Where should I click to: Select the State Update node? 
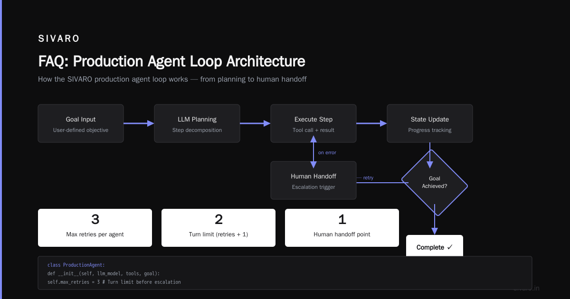point(430,123)
